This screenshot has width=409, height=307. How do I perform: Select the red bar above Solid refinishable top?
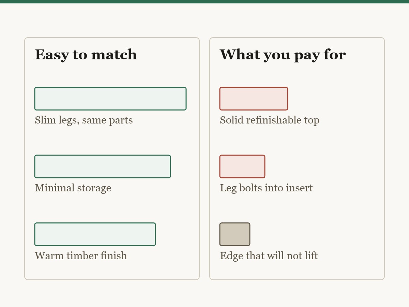click(254, 99)
